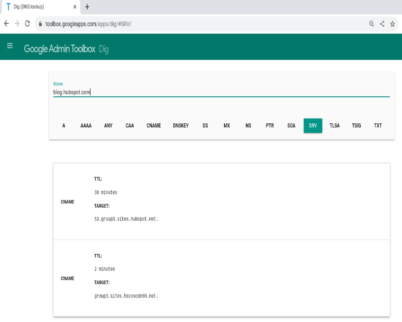This screenshot has height=322, width=402.
Task: Click TTL: label in first result
Action: (x=98, y=179)
